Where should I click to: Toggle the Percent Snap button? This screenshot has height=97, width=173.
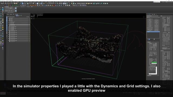tap(43, 4)
